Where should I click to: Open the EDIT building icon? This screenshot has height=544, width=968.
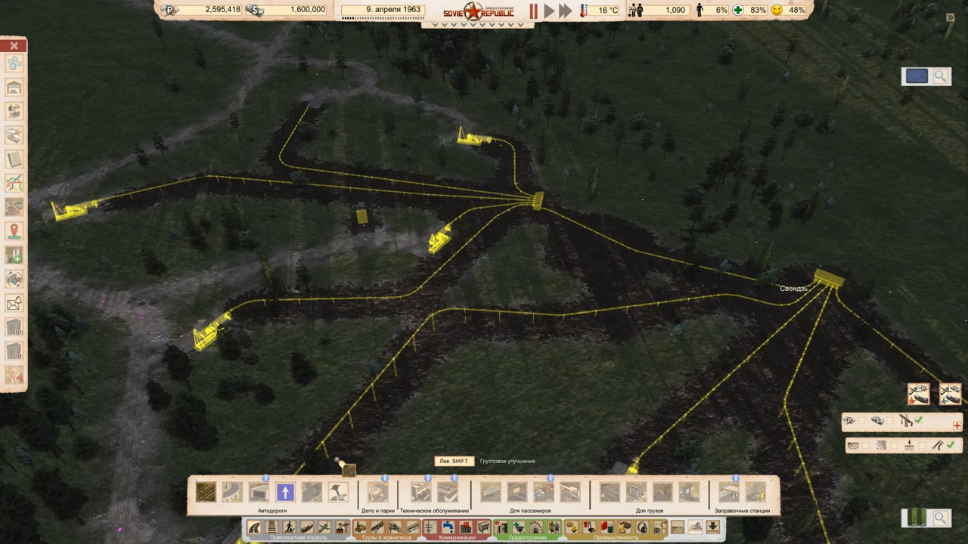14,351
